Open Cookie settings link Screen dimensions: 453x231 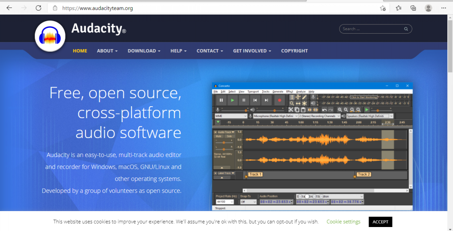(x=343, y=222)
